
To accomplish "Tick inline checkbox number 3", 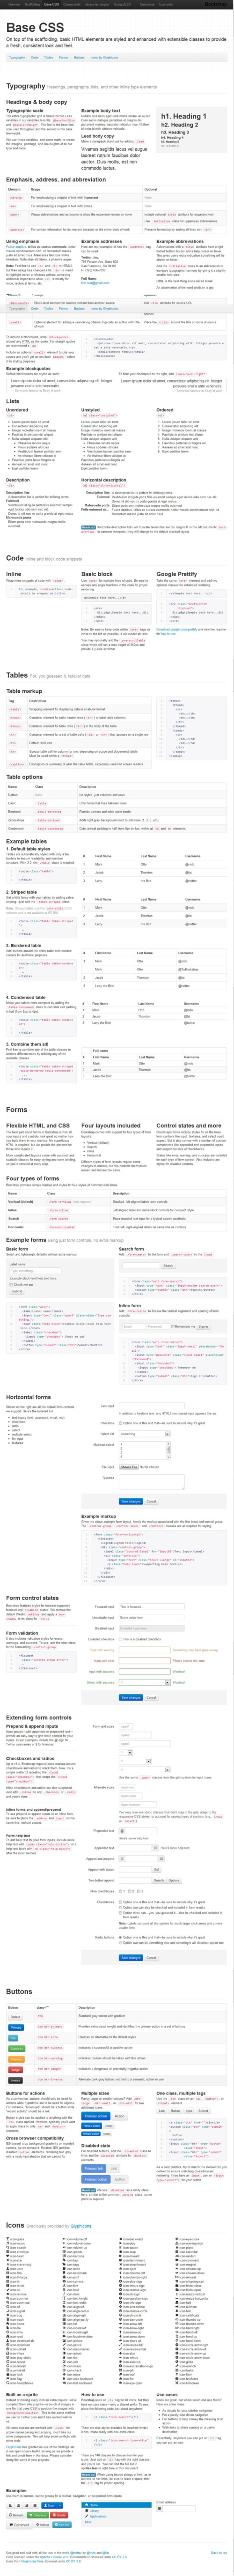I will tap(140, 1890).
